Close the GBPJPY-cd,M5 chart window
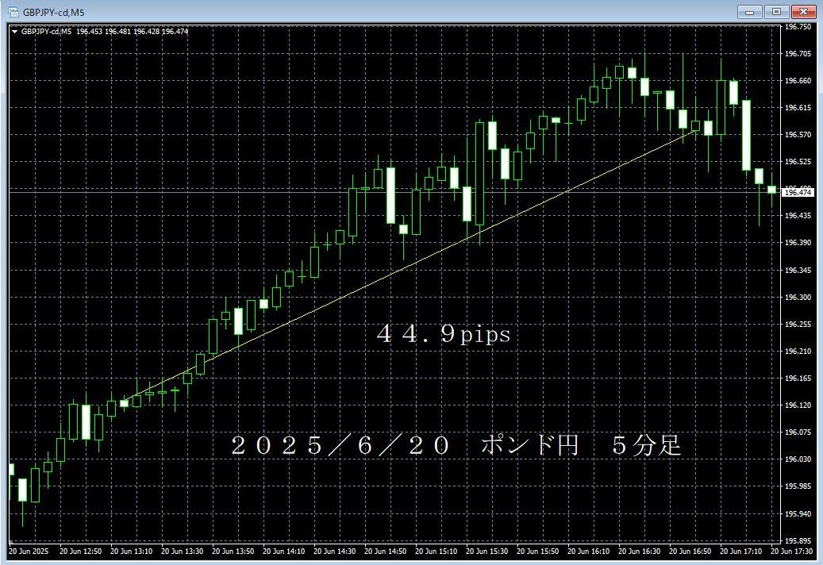823x565 pixels. click(803, 11)
